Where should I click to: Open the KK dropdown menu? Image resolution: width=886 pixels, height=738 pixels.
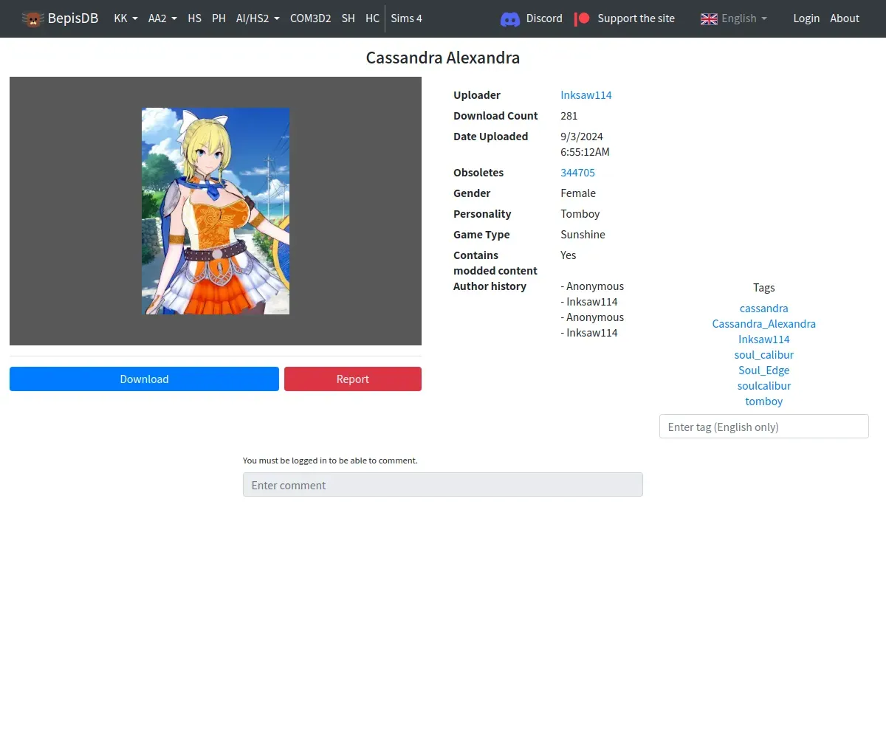point(126,18)
